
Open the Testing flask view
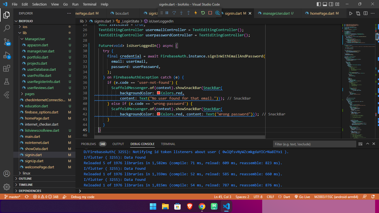point(7,82)
